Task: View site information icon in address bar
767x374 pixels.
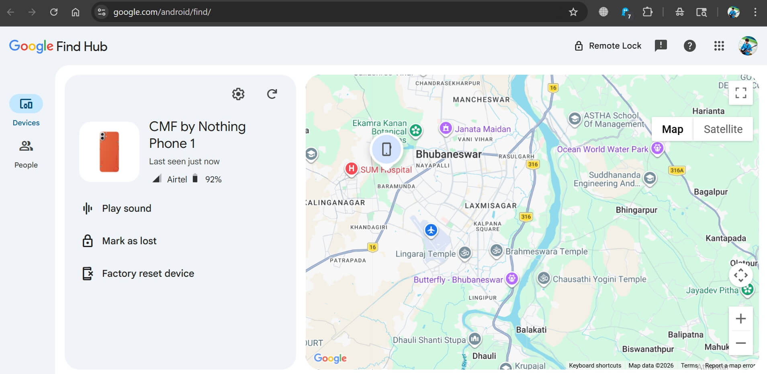Action: [102, 12]
